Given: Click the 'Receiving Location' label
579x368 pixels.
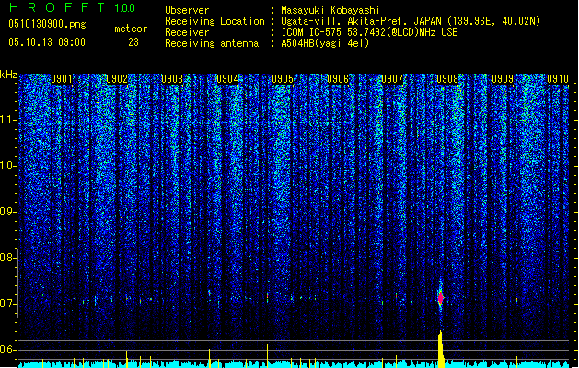Looking at the screenshot, I should (x=214, y=21).
